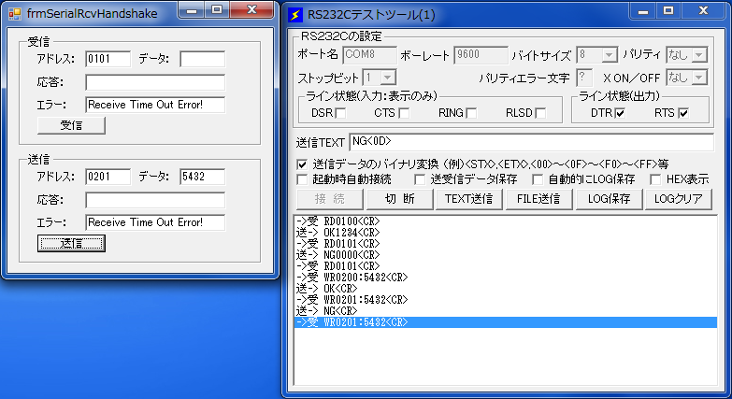This screenshot has height=399, width=732.
Task: Close the frmSerialRcvHandshake window
Action: pyautogui.click(x=251, y=10)
